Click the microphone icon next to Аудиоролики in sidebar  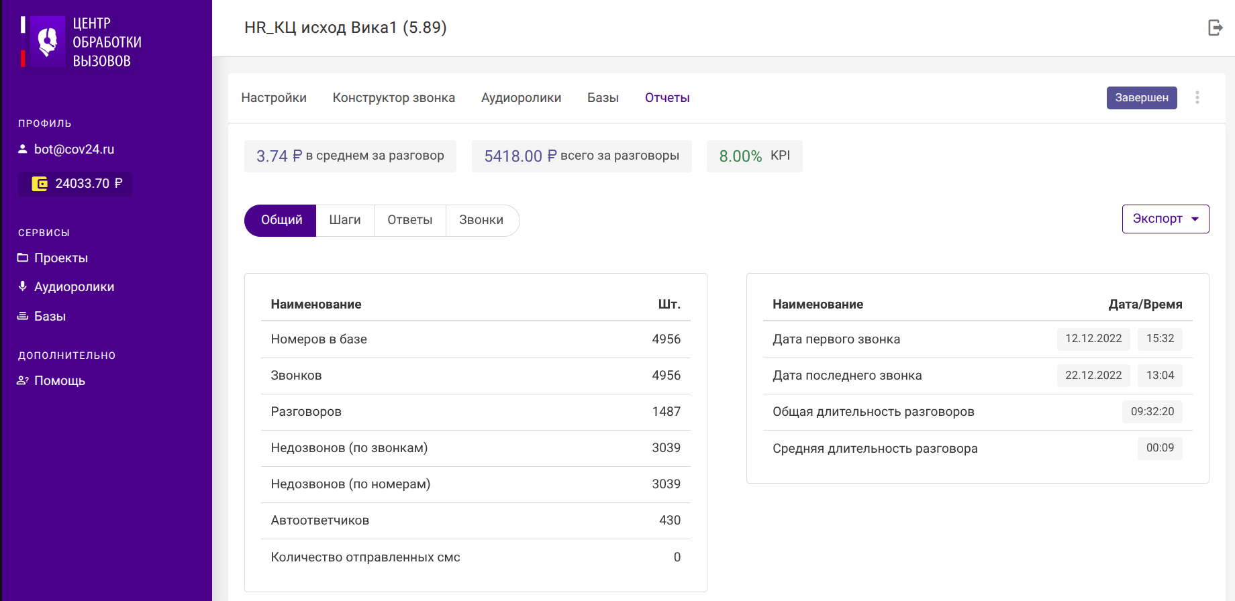coord(23,286)
